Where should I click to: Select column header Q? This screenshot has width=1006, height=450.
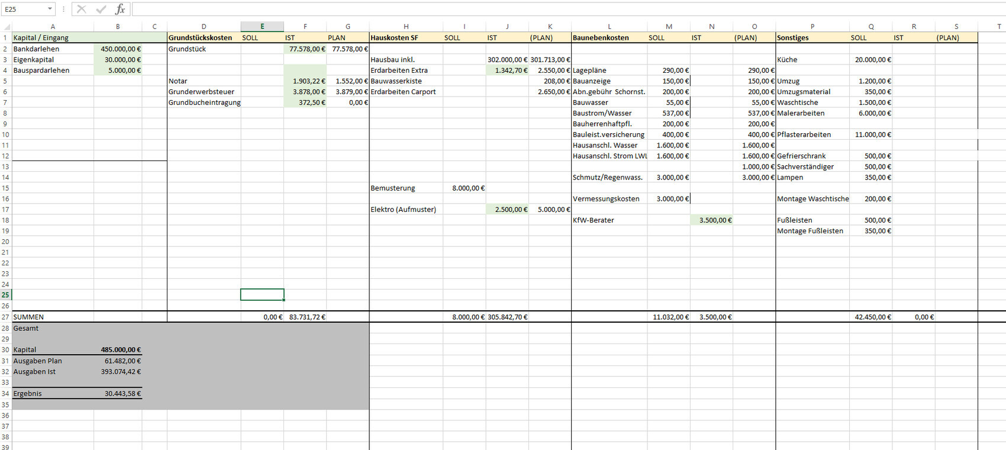coord(871,27)
